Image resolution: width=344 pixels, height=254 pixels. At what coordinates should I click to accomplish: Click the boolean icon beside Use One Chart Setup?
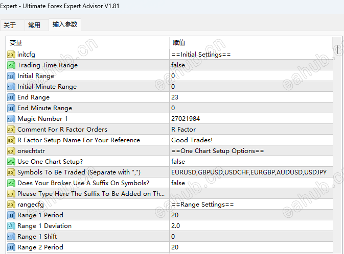[11, 162]
